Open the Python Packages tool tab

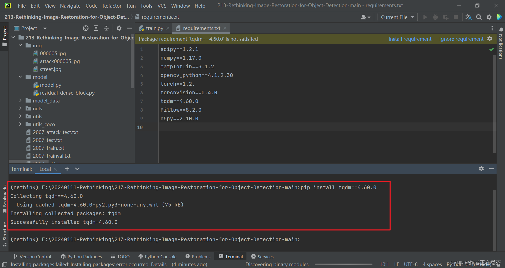(82, 257)
